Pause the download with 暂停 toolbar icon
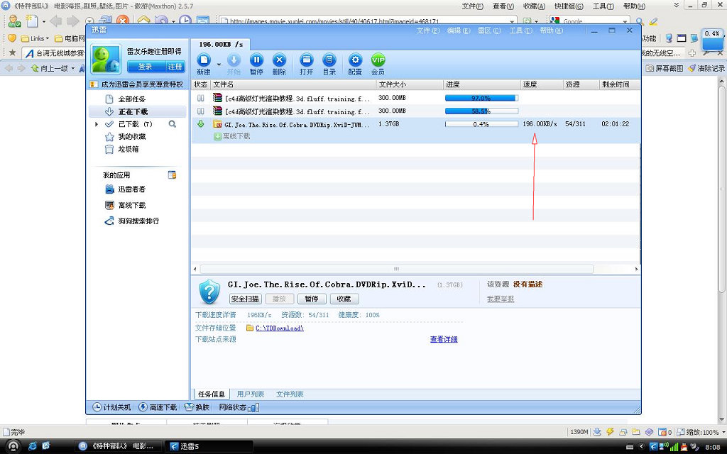 click(x=256, y=60)
